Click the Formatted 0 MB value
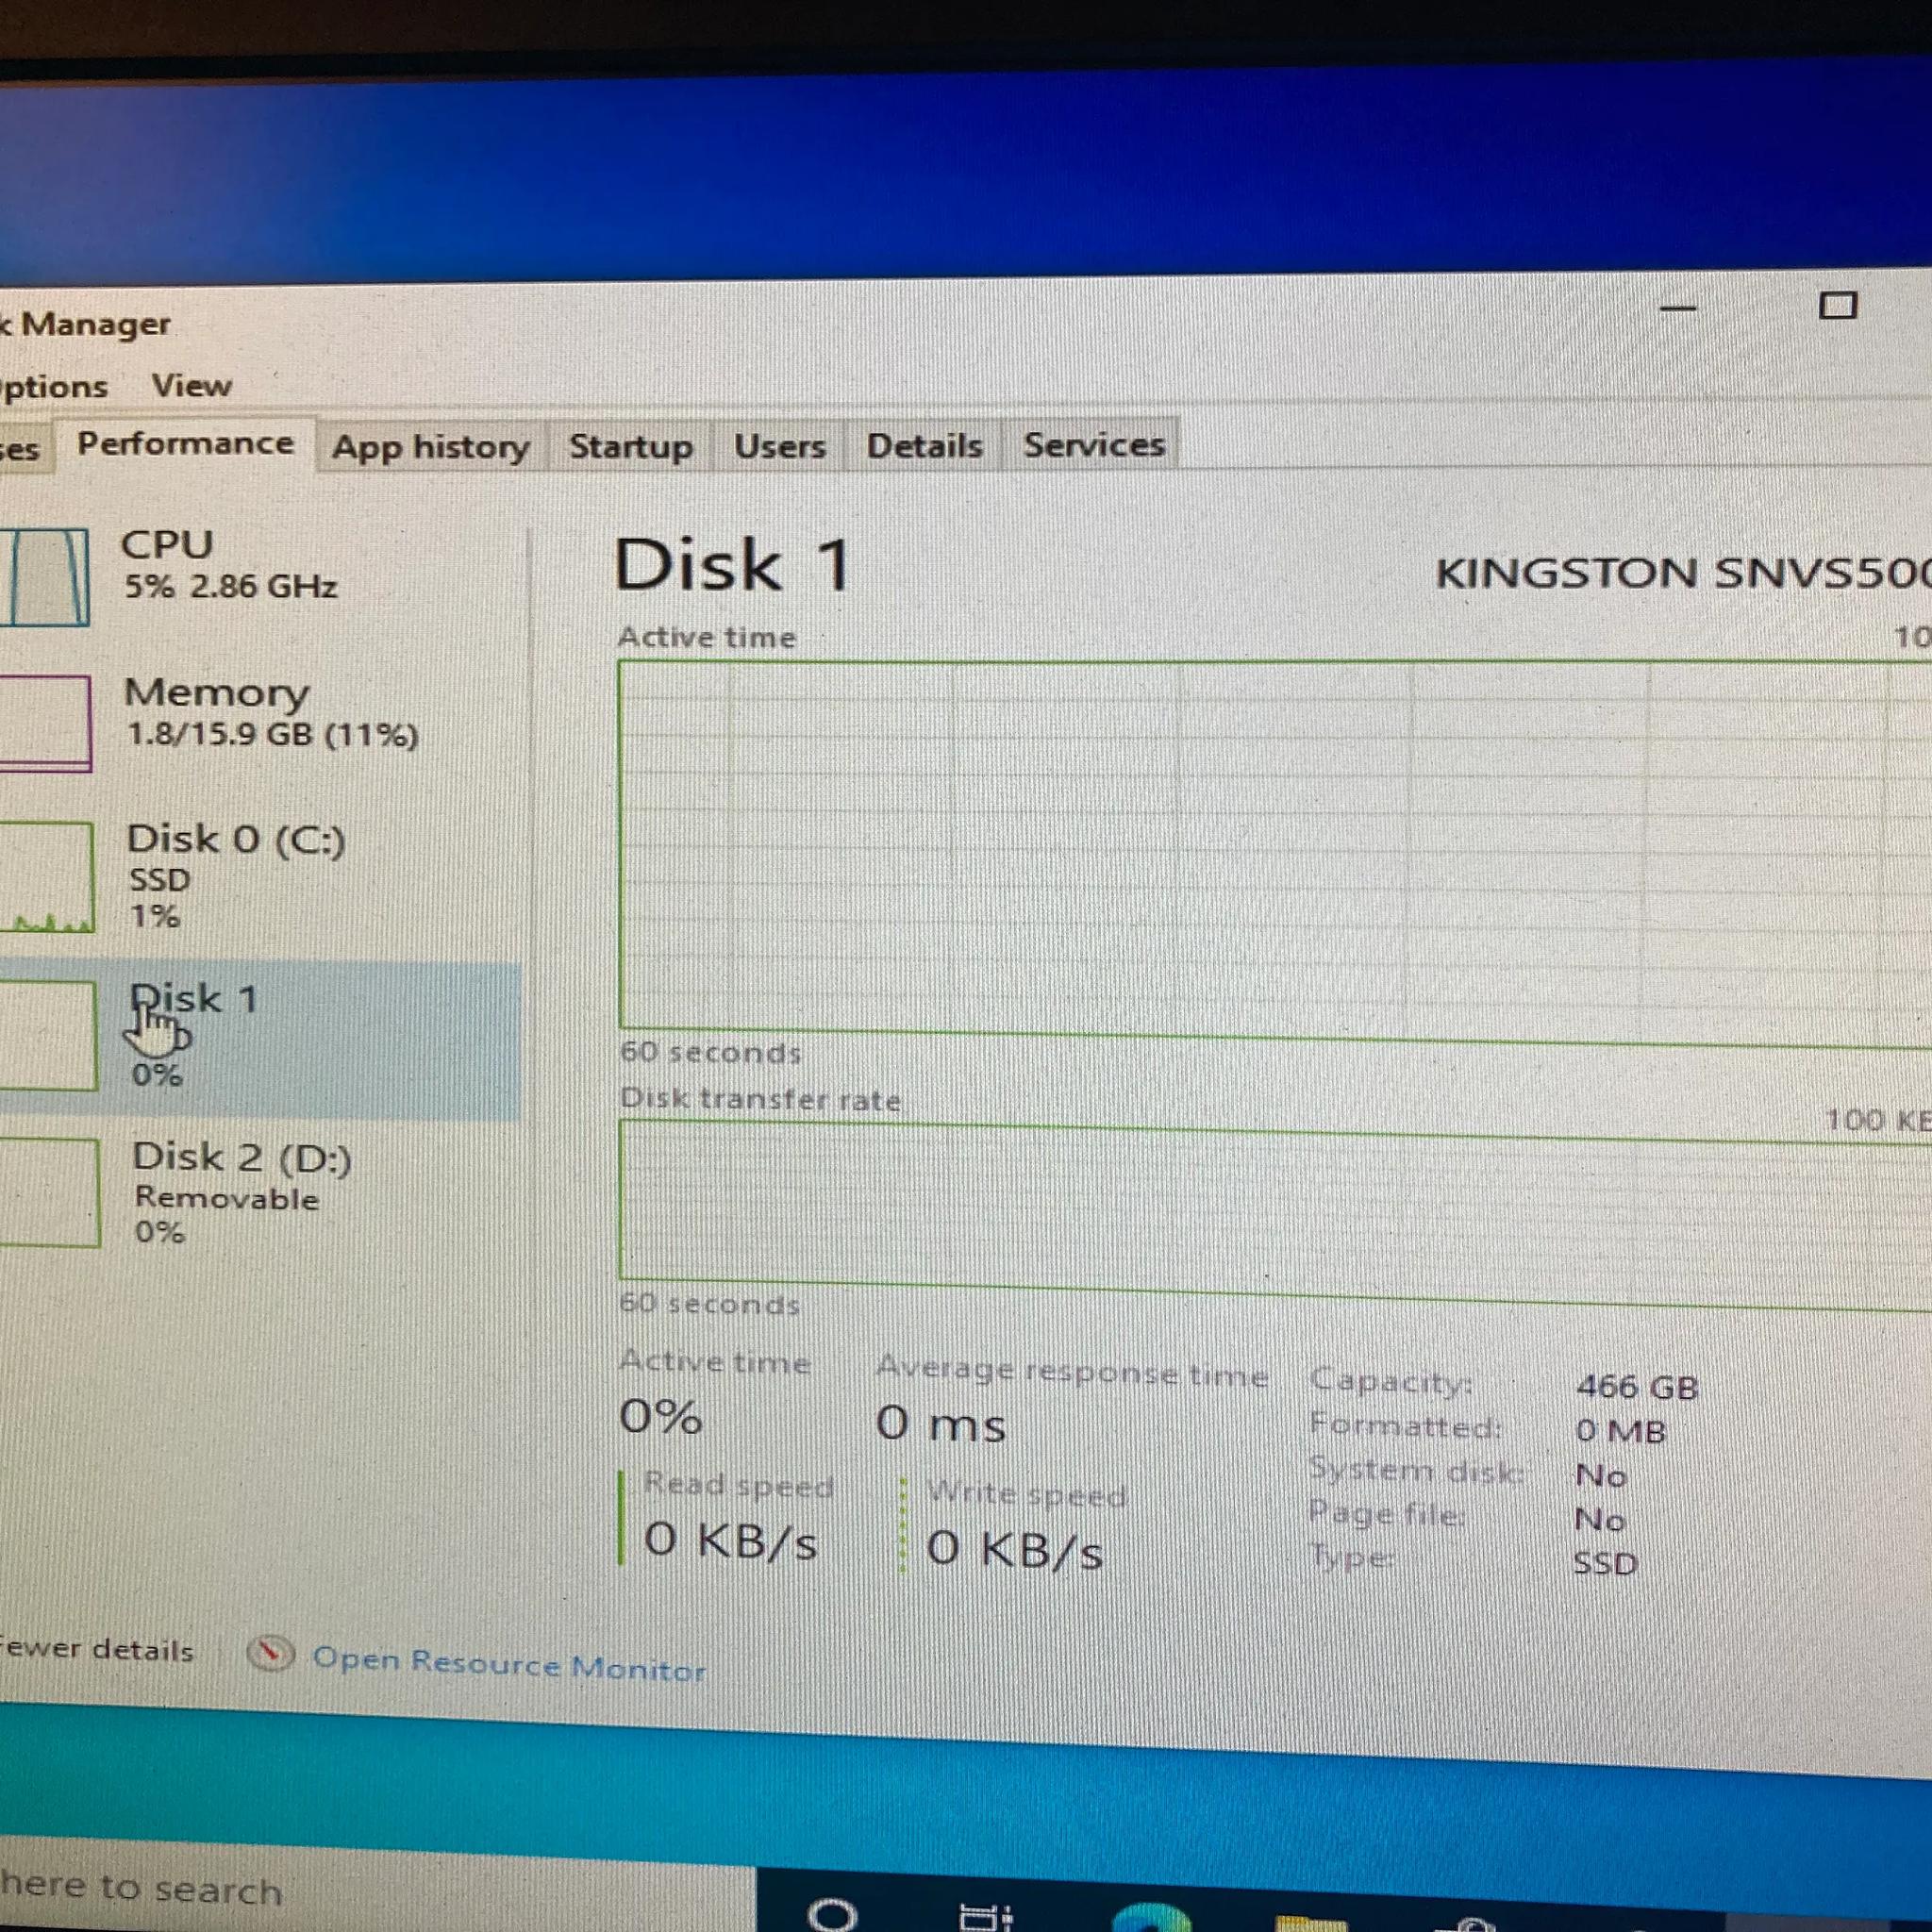Viewport: 1932px width, 1932px height. [1620, 1432]
